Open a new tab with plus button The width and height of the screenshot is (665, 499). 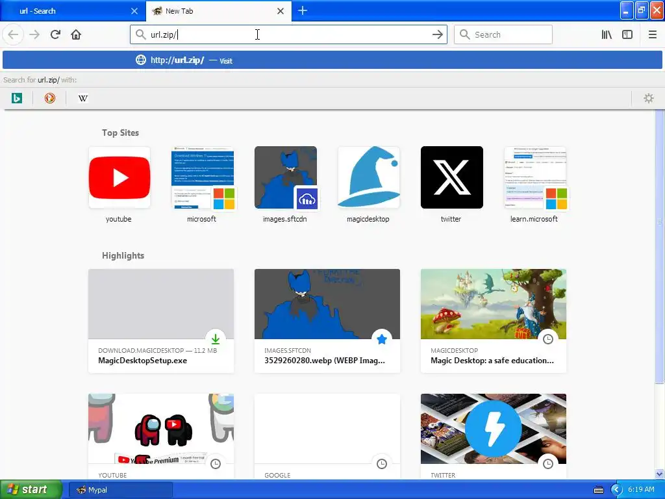303,10
